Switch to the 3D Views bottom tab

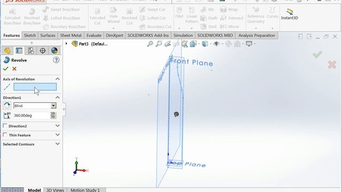point(55,190)
